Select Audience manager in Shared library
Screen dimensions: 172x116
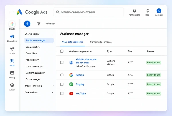(x=39, y=40)
